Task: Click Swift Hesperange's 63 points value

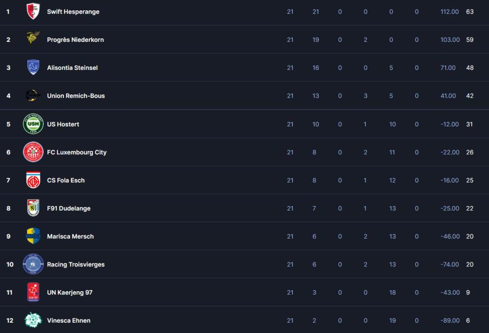Action: (x=470, y=12)
